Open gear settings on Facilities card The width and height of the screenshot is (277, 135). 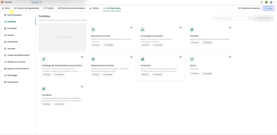pyautogui.click(x=230, y=28)
